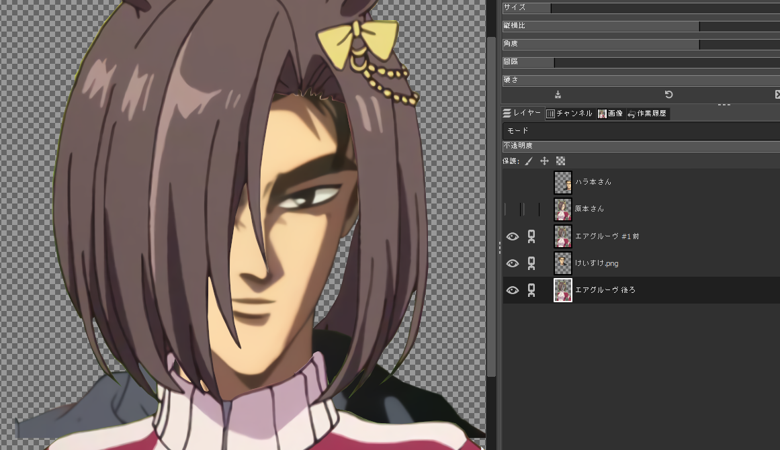The height and width of the screenshot is (450, 780).
Task: Hide the けいすけ.png layer
Action: pyautogui.click(x=513, y=263)
